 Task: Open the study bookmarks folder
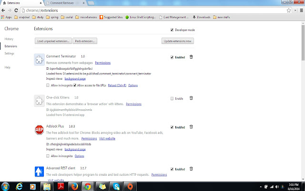tap(38, 17)
